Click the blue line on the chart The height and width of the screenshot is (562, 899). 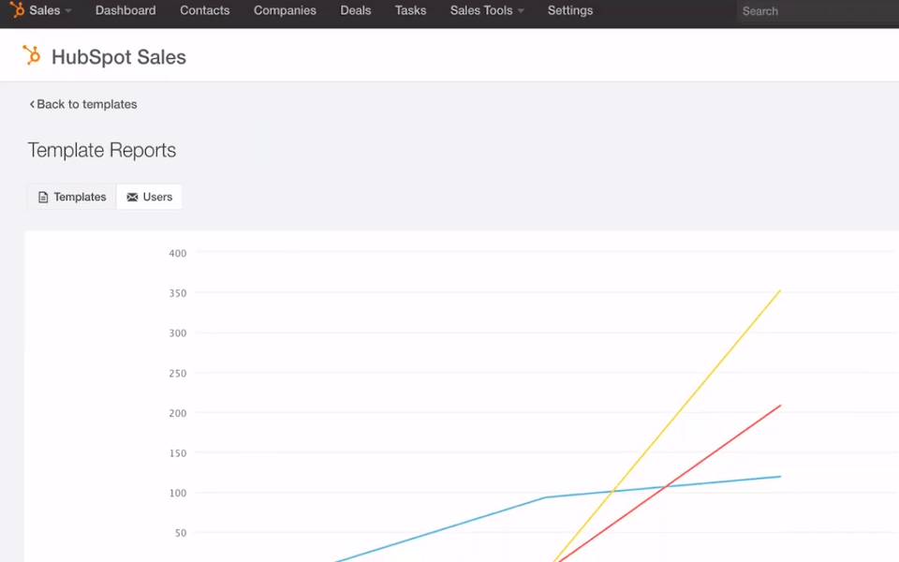click(545, 497)
